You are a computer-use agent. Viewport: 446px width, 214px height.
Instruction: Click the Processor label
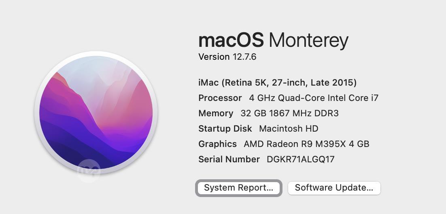pyautogui.click(x=220, y=98)
